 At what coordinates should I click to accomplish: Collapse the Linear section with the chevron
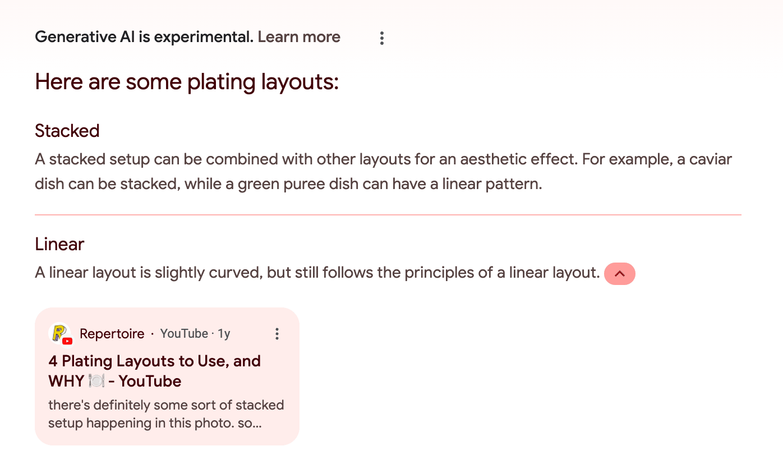tap(620, 274)
